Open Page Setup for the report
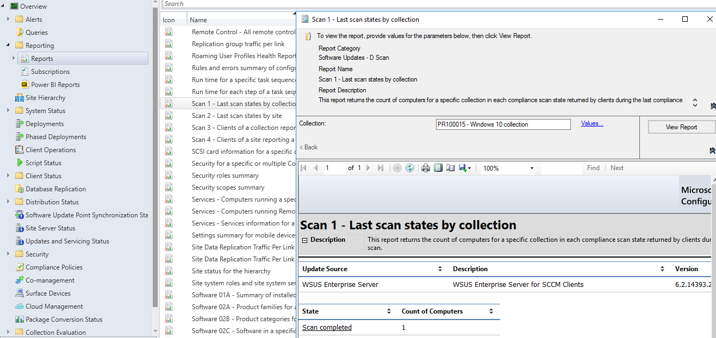Image resolution: width=716 pixels, height=338 pixels. pos(450,168)
